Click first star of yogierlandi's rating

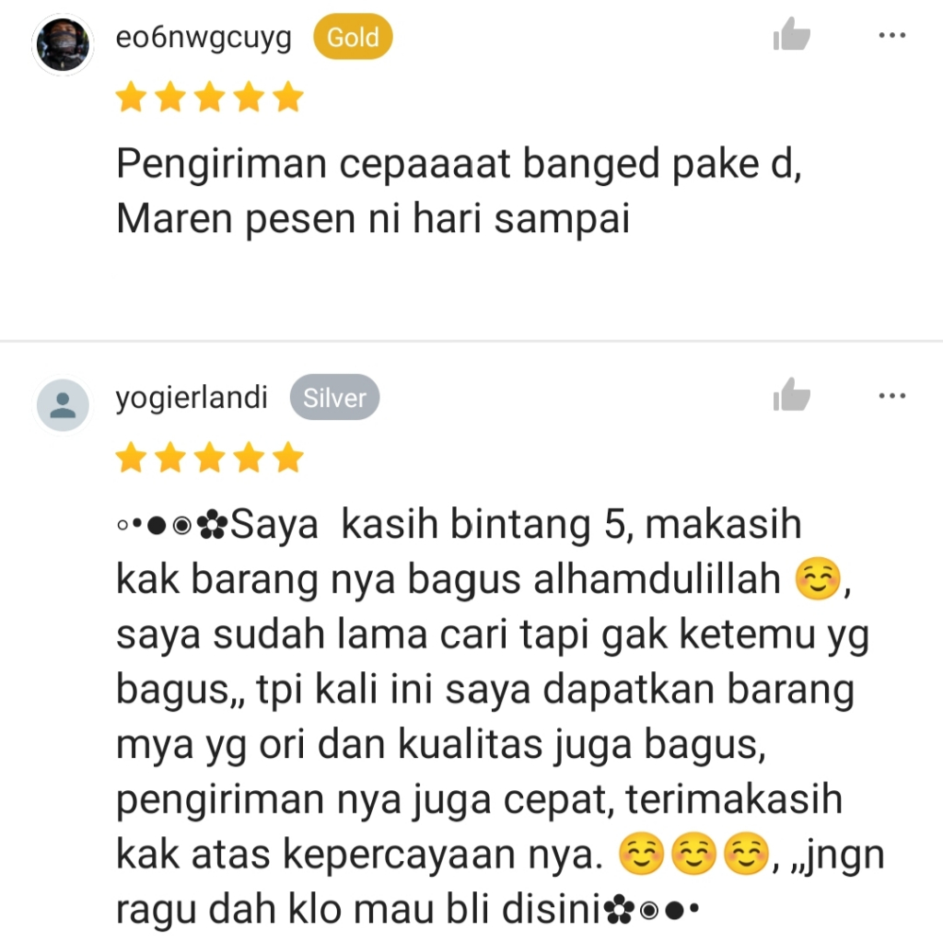pyautogui.click(x=131, y=457)
